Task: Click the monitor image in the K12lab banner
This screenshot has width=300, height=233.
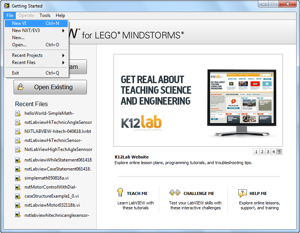Action: [x=242, y=103]
